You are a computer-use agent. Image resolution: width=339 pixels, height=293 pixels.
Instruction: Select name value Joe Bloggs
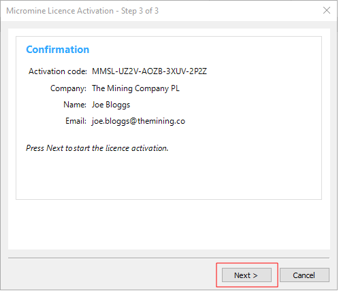(111, 105)
